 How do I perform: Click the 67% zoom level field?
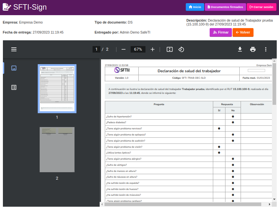click(138, 49)
